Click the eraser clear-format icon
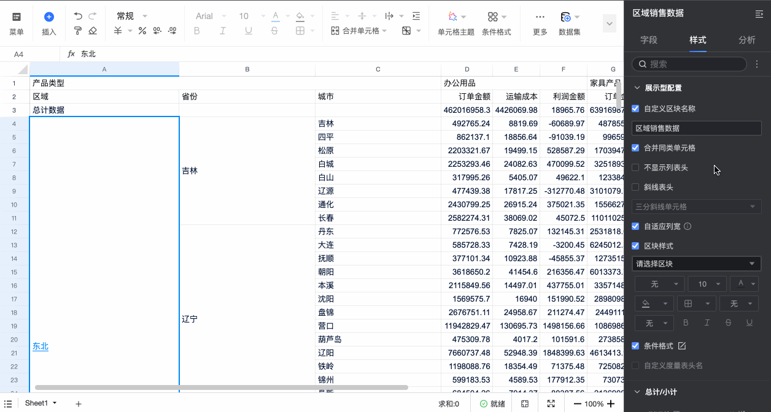 (93, 31)
